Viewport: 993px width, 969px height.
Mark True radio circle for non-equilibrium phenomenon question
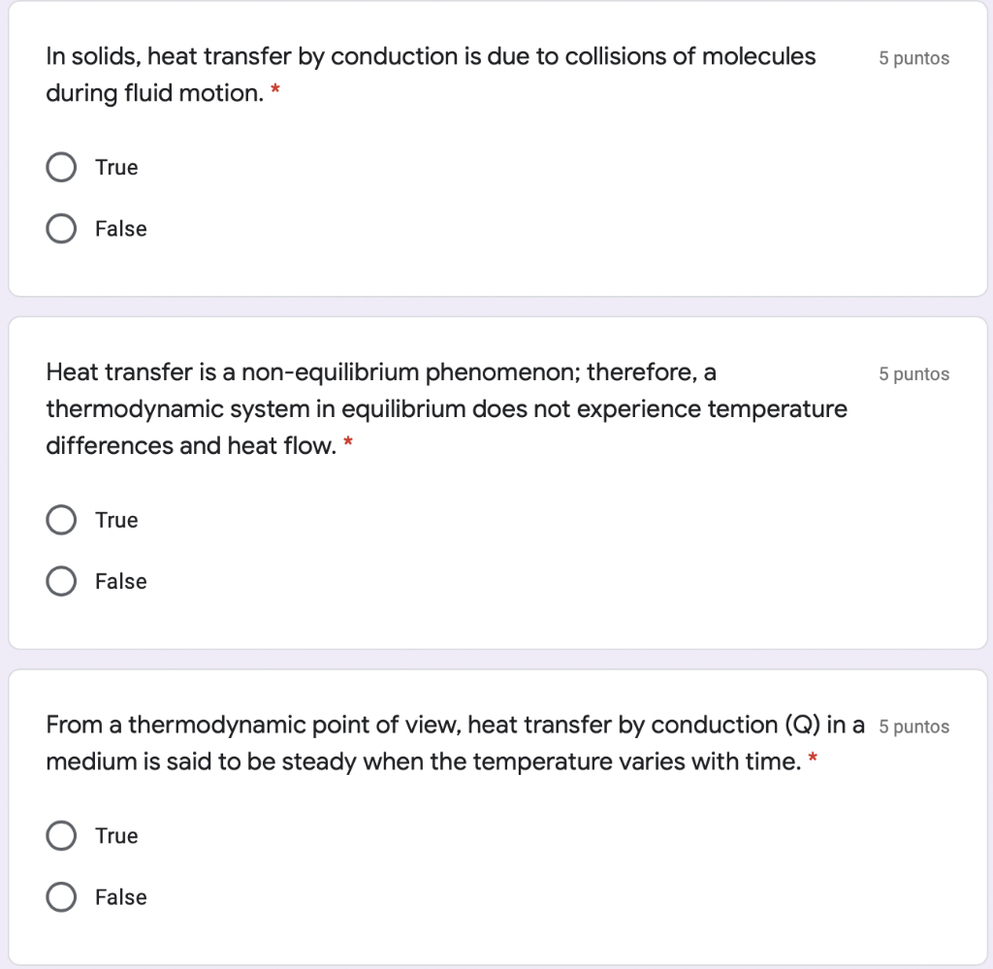[x=61, y=521]
